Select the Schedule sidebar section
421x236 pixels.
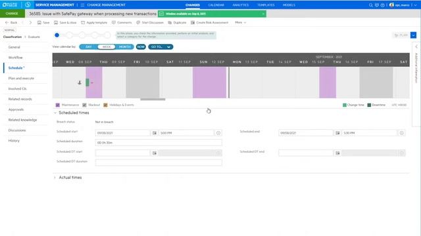click(16, 68)
